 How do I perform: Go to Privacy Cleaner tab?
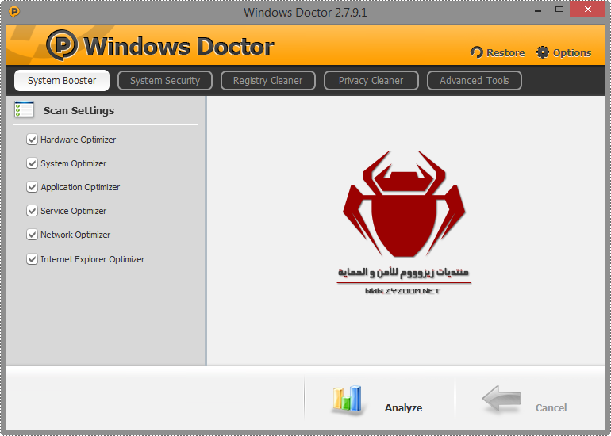pyautogui.click(x=371, y=81)
